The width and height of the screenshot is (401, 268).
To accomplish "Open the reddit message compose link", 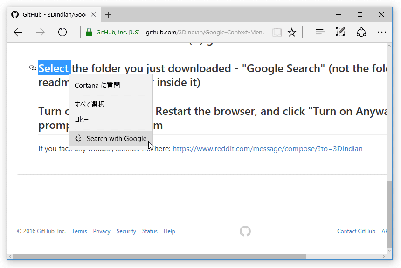I will coord(268,149).
